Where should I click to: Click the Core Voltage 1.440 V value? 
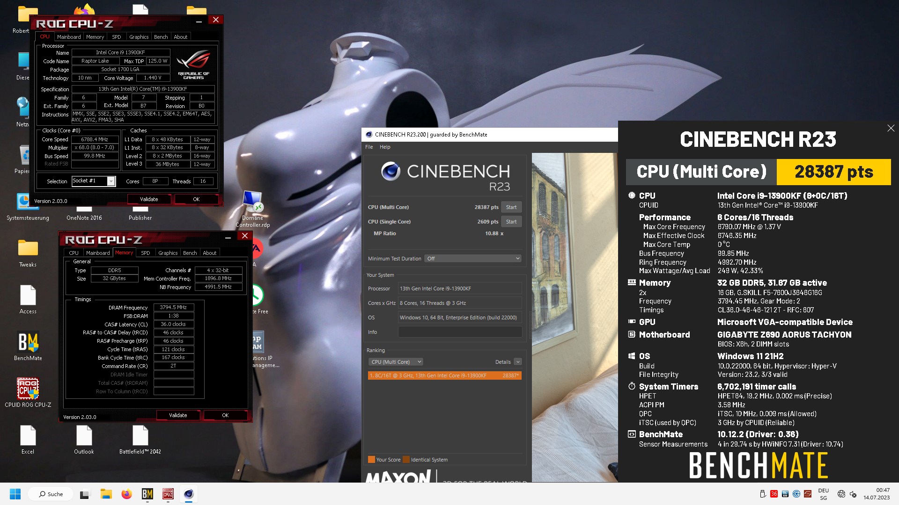coord(153,78)
